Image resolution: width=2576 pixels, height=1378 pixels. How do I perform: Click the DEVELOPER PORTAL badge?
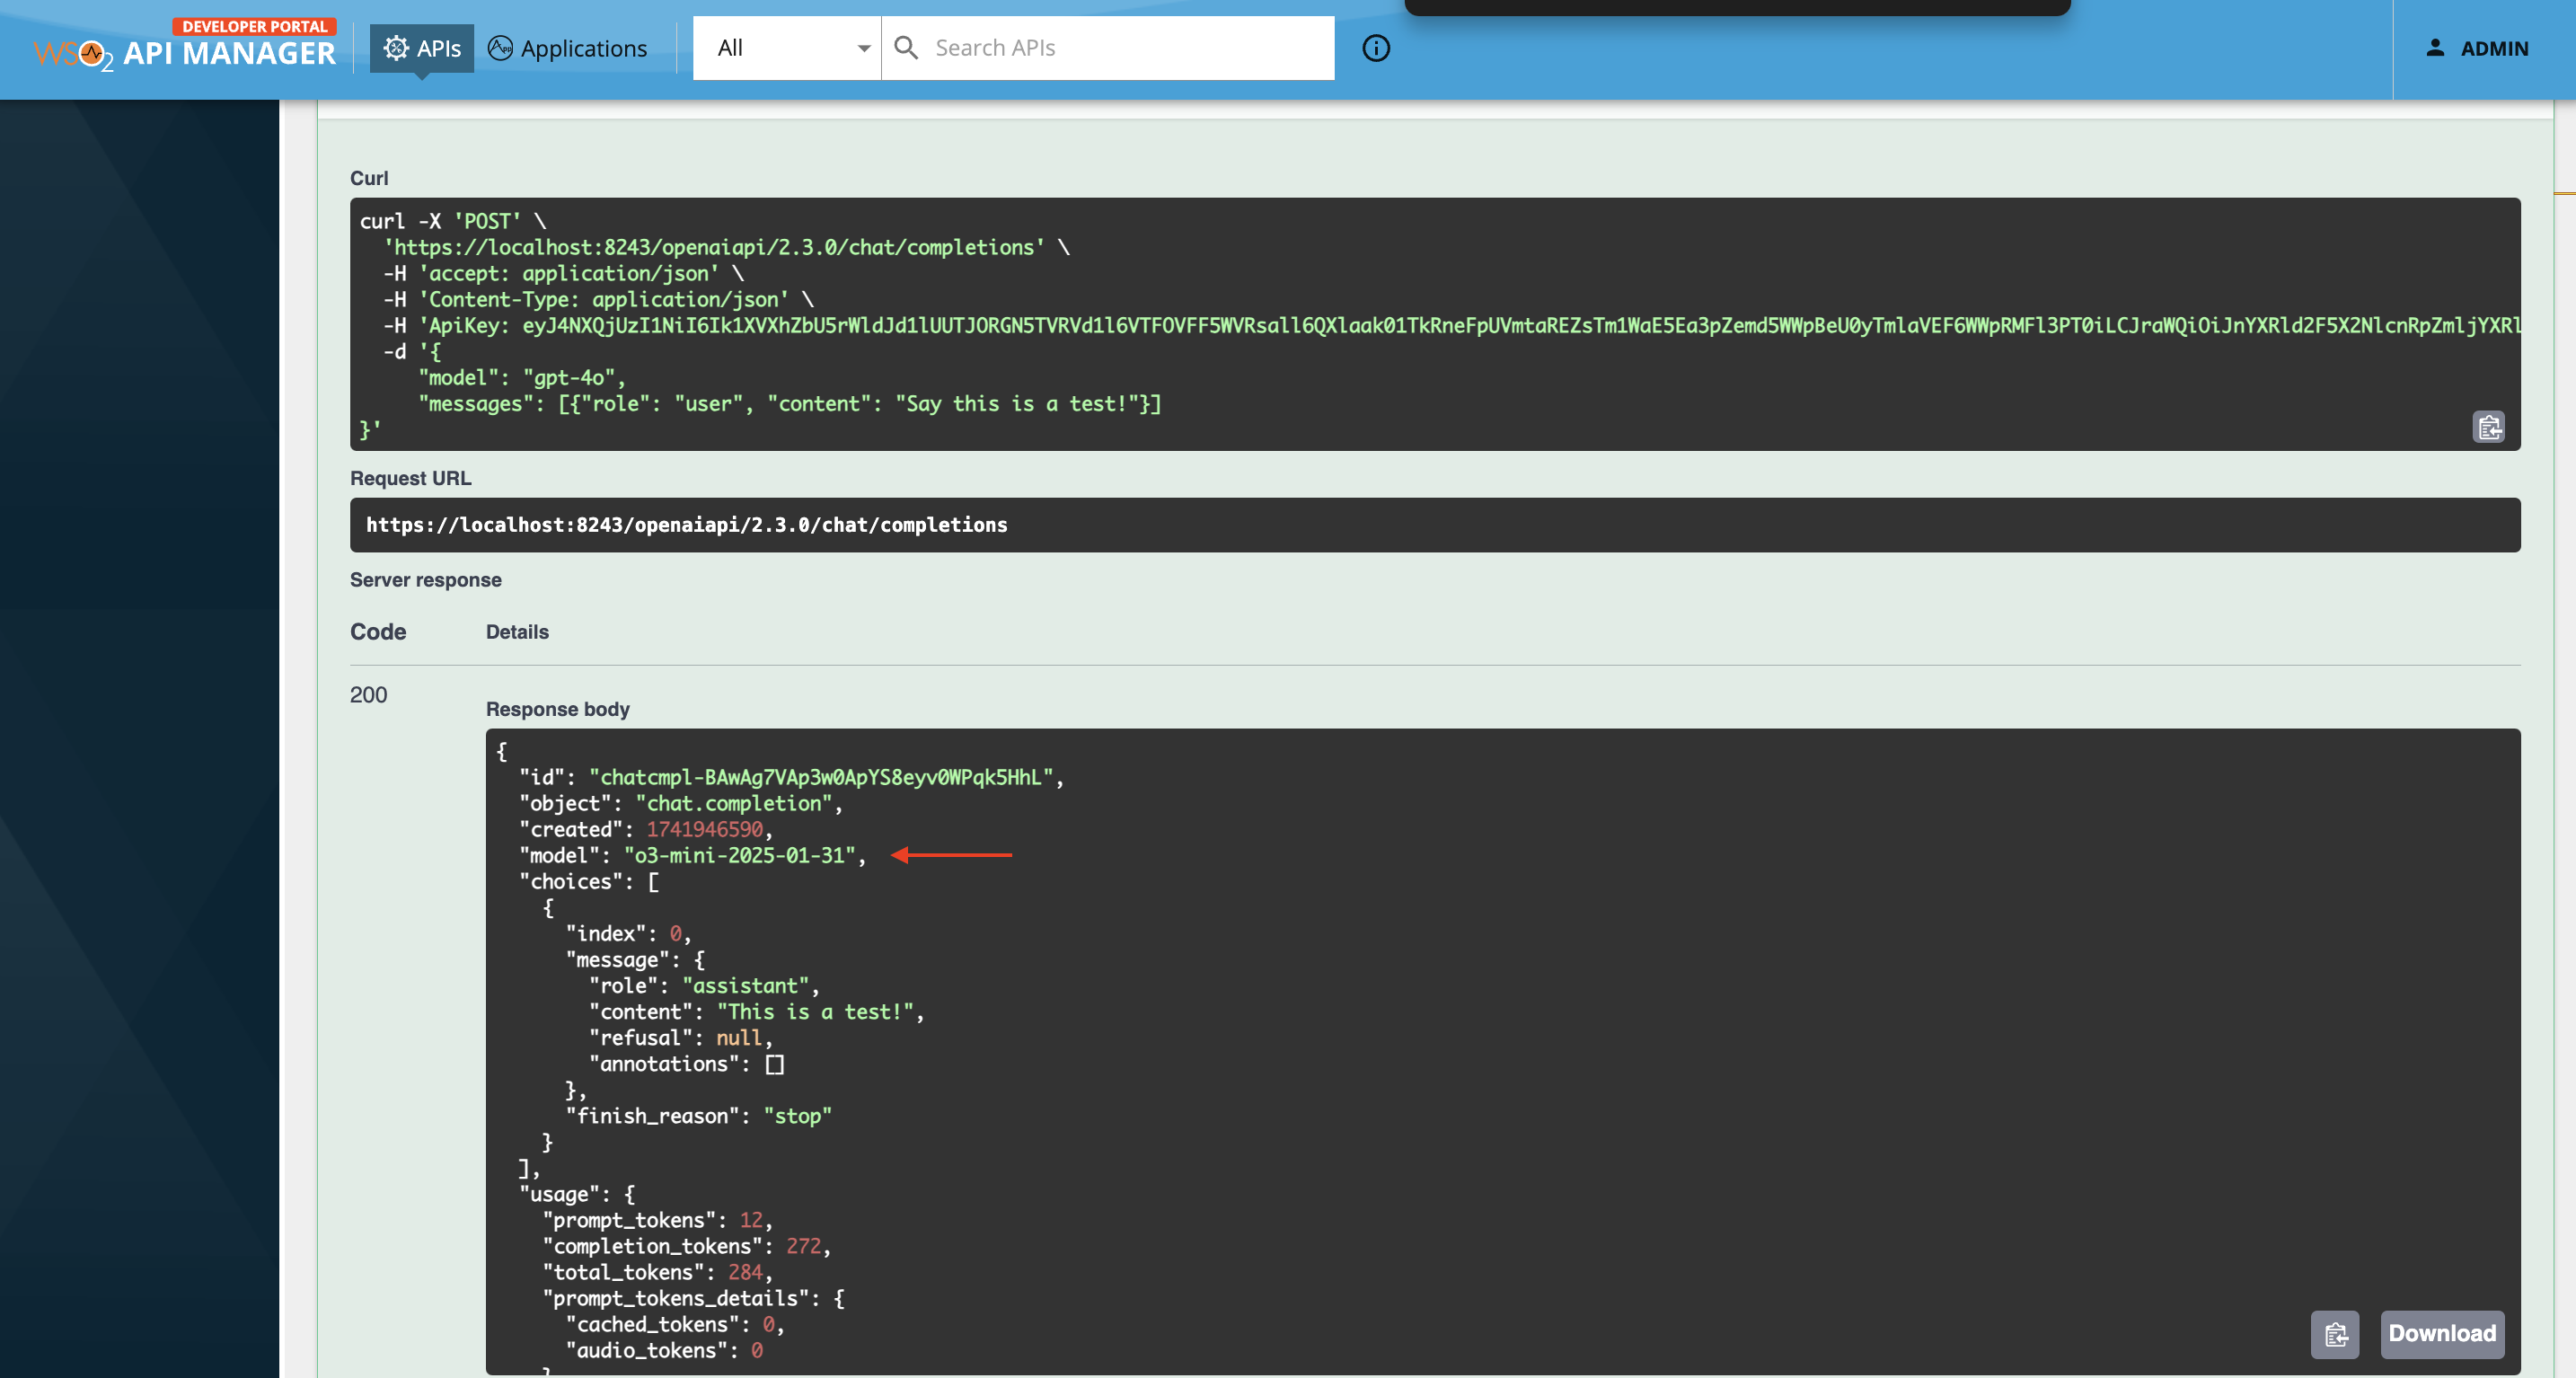pos(254,26)
